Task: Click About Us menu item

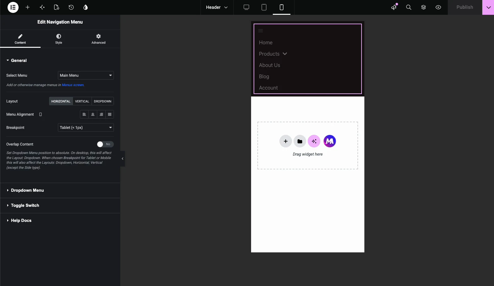Action: [269, 65]
